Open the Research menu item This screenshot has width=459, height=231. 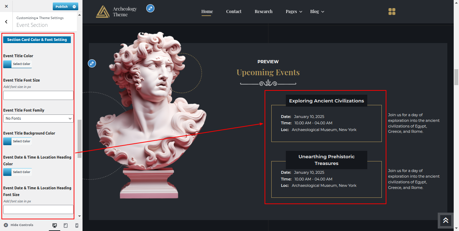[263, 12]
